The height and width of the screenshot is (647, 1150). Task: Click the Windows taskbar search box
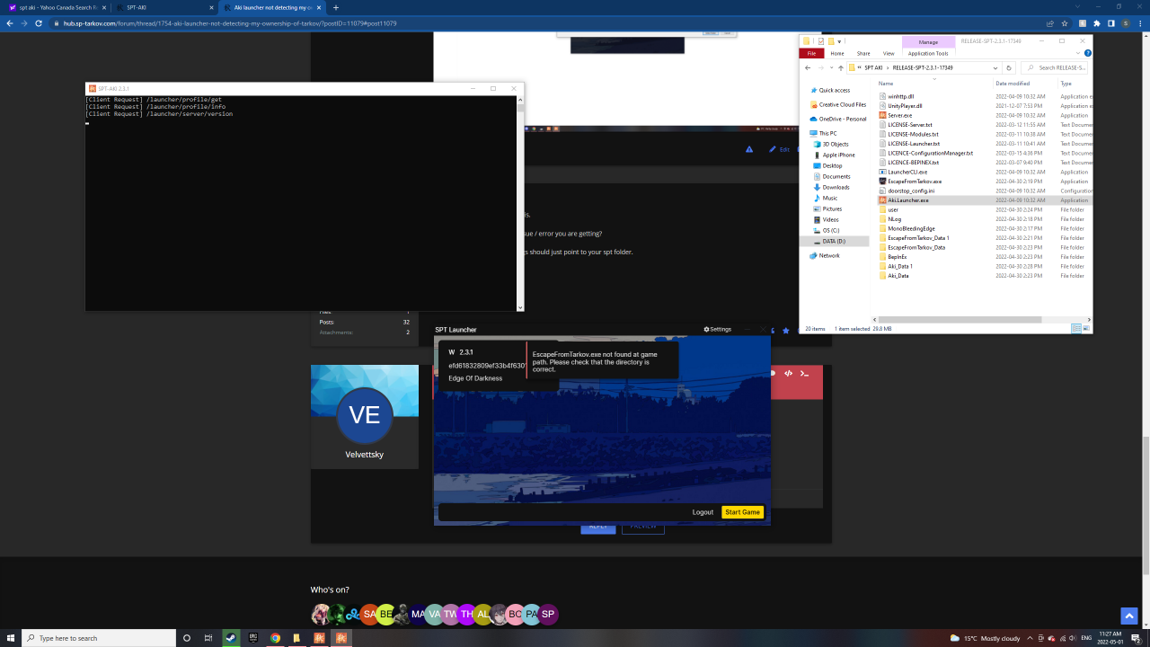(x=99, y=638)
